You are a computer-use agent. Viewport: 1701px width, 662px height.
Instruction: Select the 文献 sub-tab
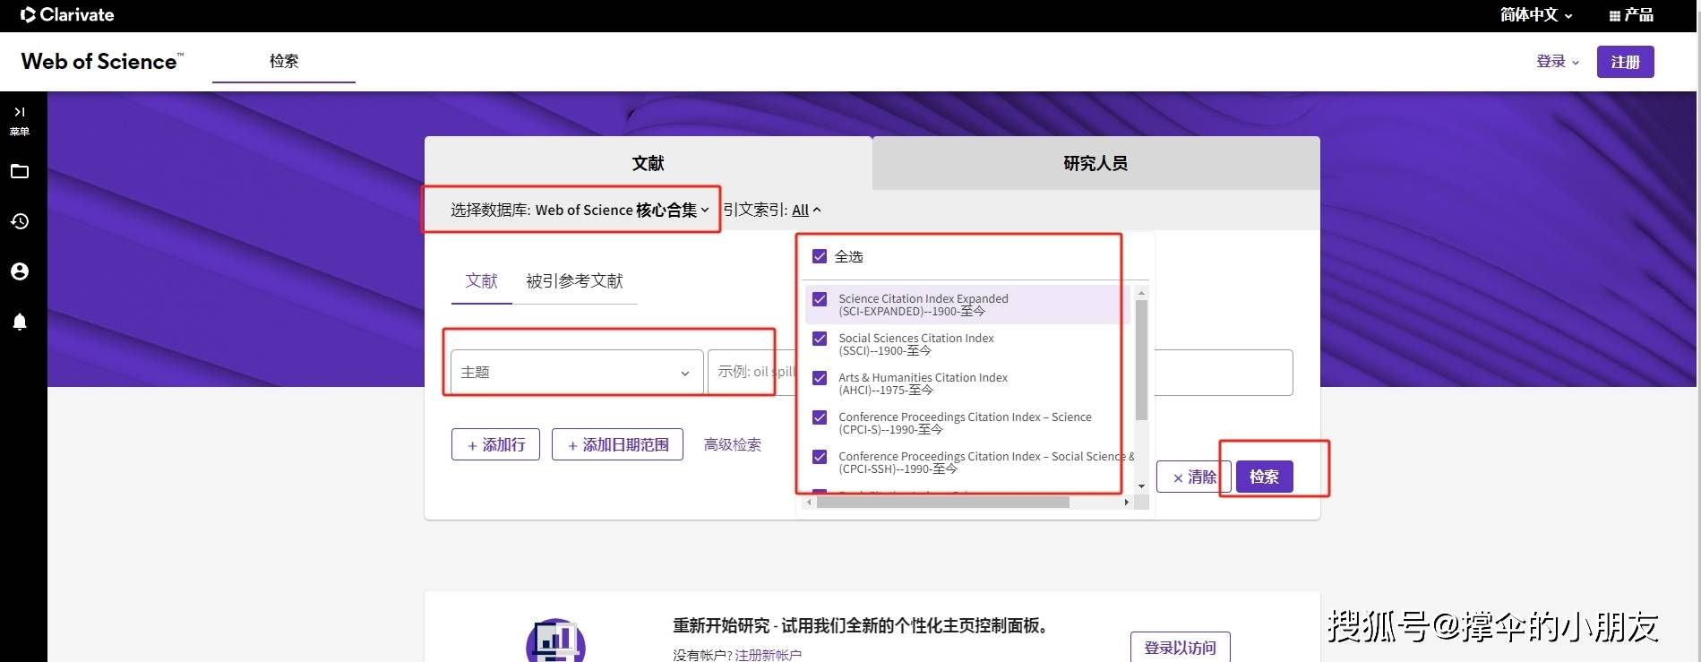481,281
